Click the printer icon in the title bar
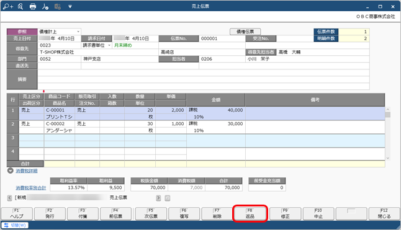401x230 pixels. pos(33,6)
